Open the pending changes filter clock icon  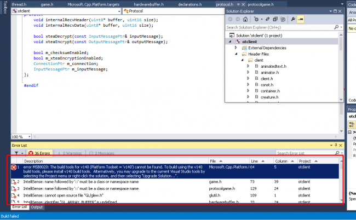(256, 20)
